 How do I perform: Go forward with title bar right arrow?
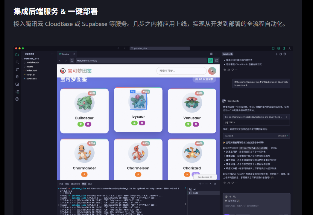tap(124, 48)
